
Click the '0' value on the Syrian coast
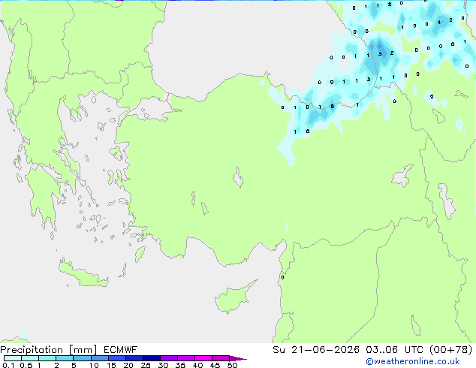pyautogui.click(x=282, y=277)
